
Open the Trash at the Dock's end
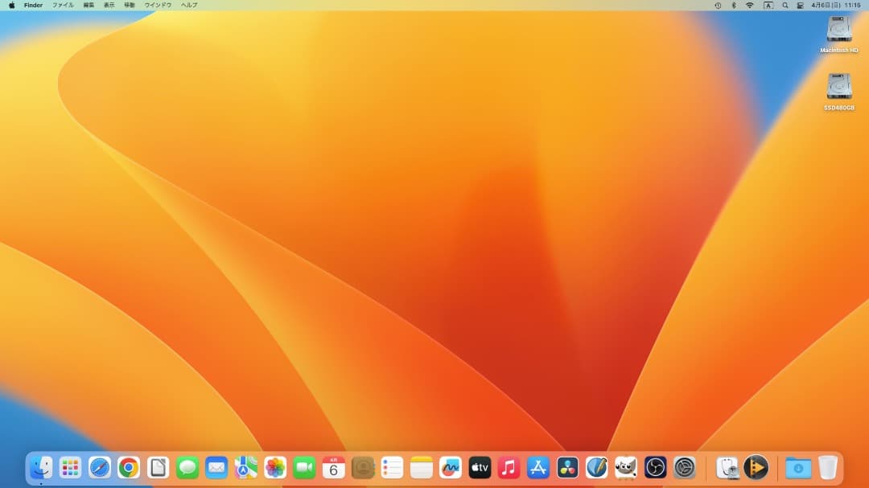pyautogui.click(x=827, y=467)
